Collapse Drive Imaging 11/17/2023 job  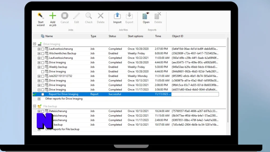tap(39, 90)
